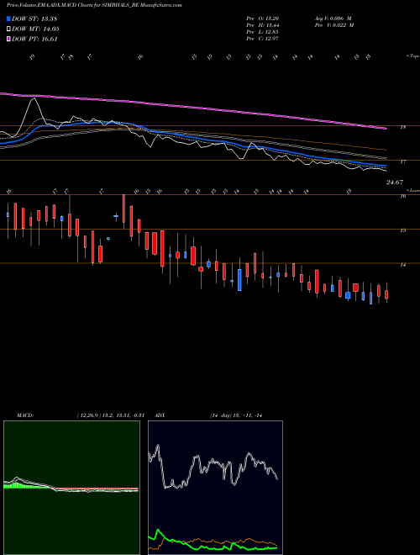Click the 'MACD:' panel heading
420x555 pixels.
point(25,415)
